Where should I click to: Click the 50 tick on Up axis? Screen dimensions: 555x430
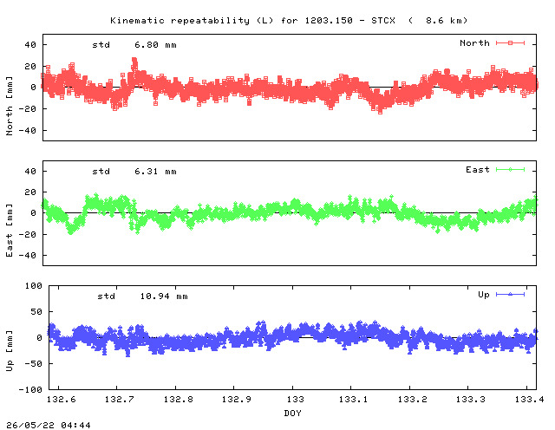coord(36,312)
